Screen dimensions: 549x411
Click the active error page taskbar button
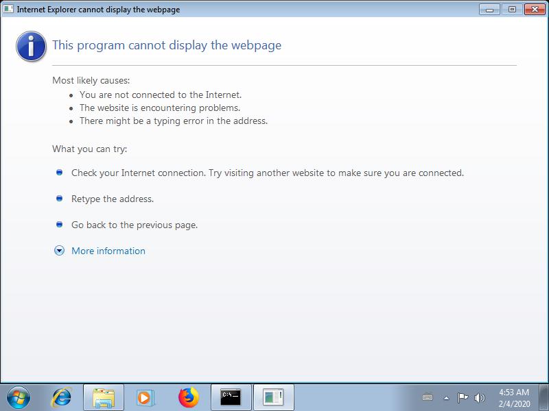tap(273, 397)
